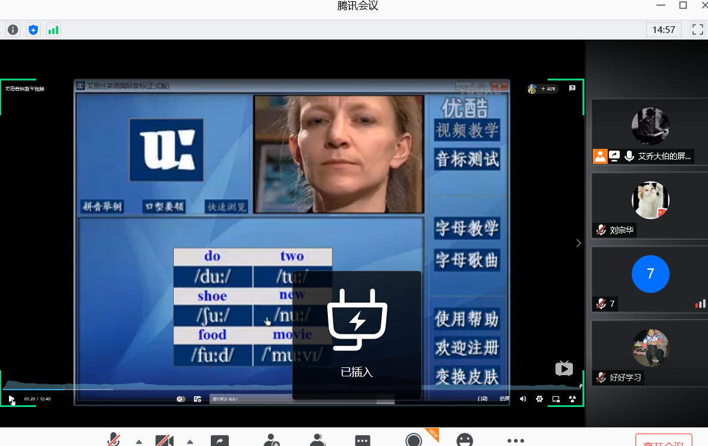708x446 pixels.
Task: Open the manage members icon
Action: pyautogui.click(x=318, y=441)
